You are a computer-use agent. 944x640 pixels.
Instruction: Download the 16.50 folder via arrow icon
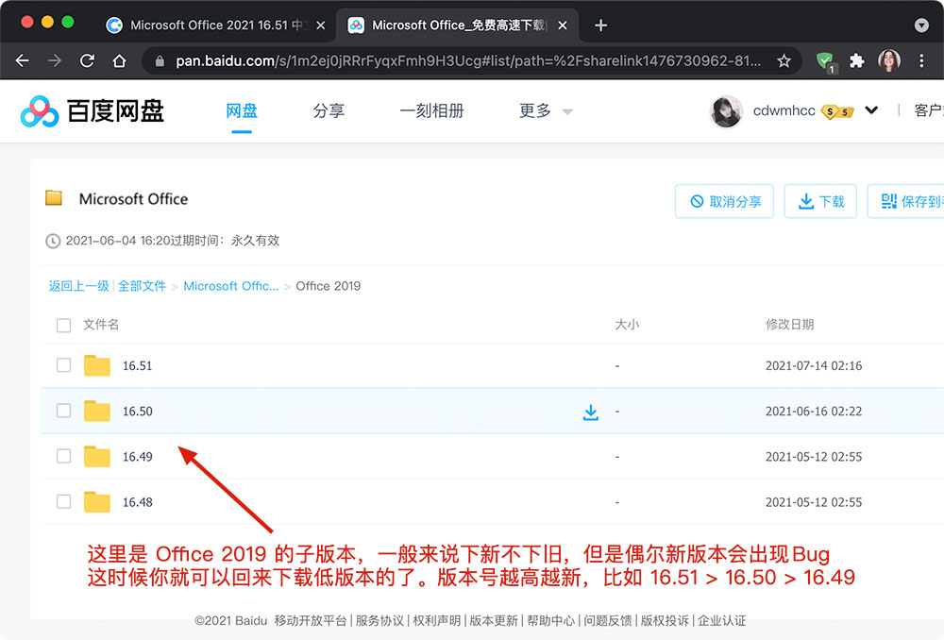pyautogui.click(x=591, y=412)
